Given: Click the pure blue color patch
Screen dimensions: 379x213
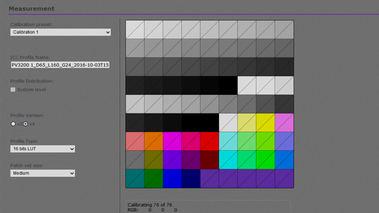Looking at the screenshot, I should (172, 179).
